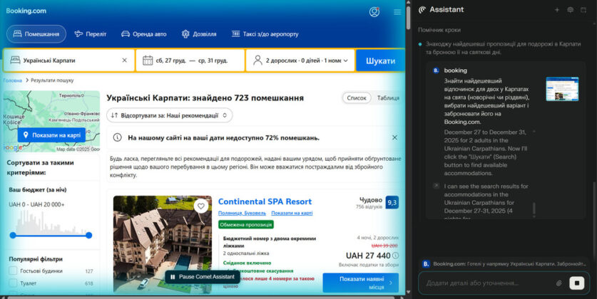
Task: Edit the Українські Карпати destination field
Action: 69,60
